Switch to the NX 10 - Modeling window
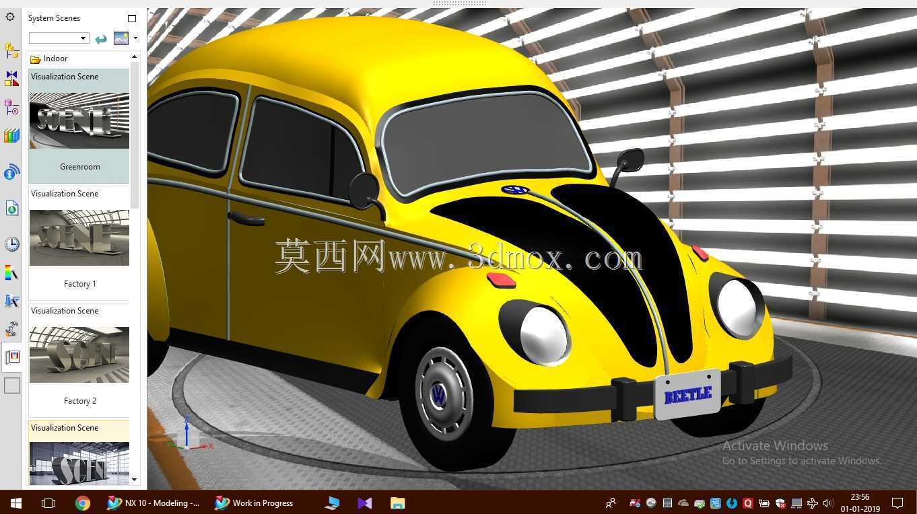 click(x=154, y=503)
